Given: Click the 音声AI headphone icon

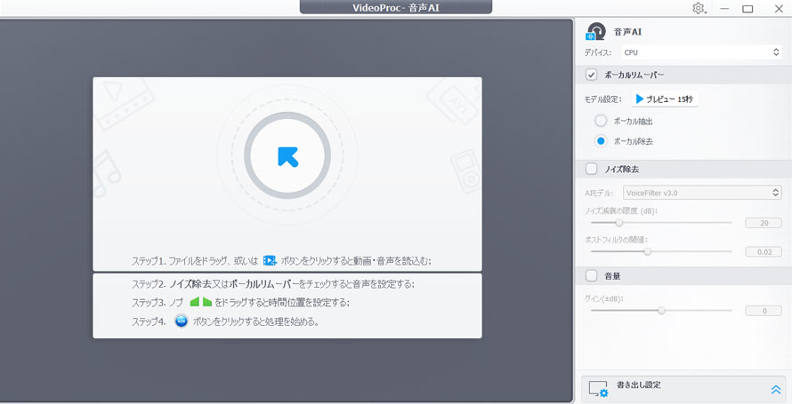Looking at the screenshot, I should [596, 32].
